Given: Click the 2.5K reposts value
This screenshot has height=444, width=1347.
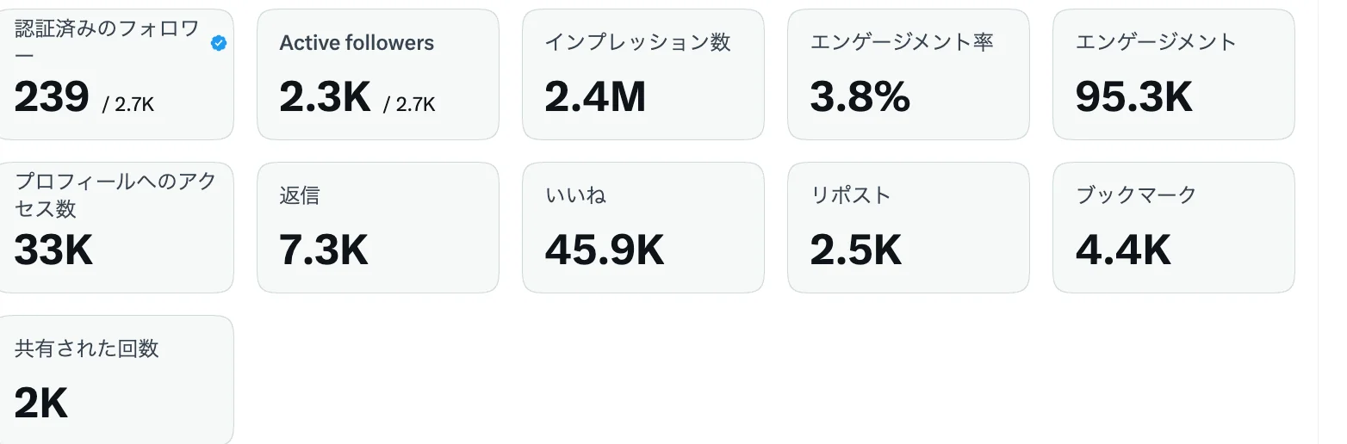Looking at the screenshot, I should coord(856,250).
